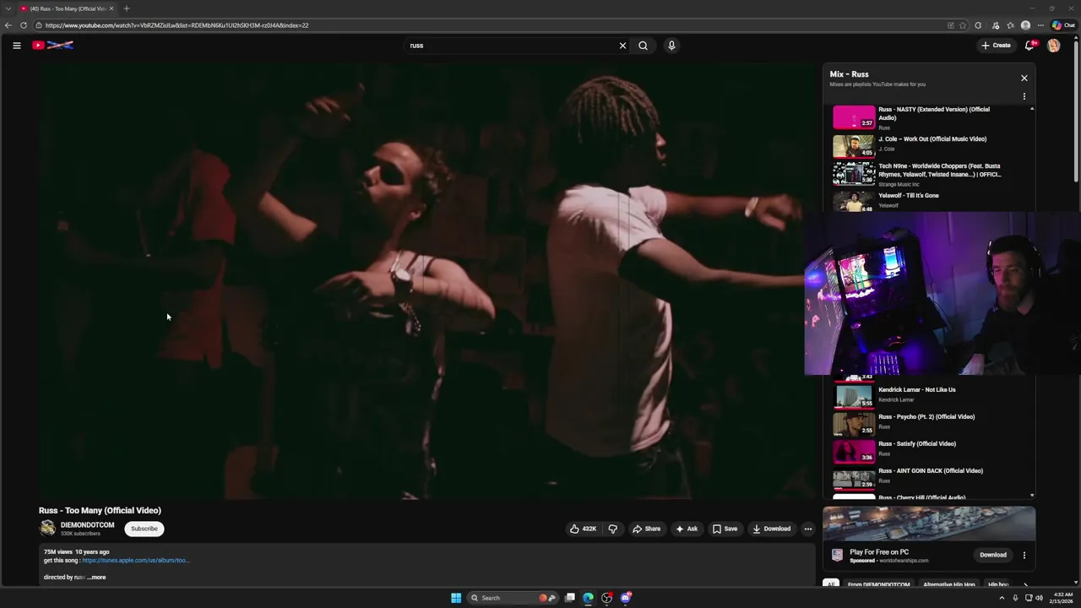
Task: Open the World of Warships ad banner image
Action: pyautogui.click(x=929, y=524)
